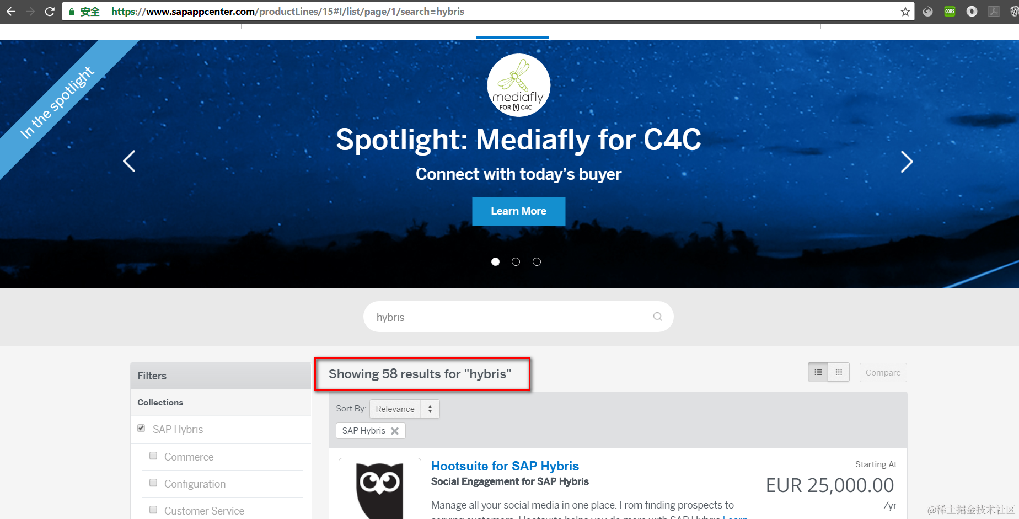Viewport: 1019px width, 519px height.
Task: Click the Spotlight: Mediafly for C4C heading
Action: pyautogui.click(x=518, y=139)
